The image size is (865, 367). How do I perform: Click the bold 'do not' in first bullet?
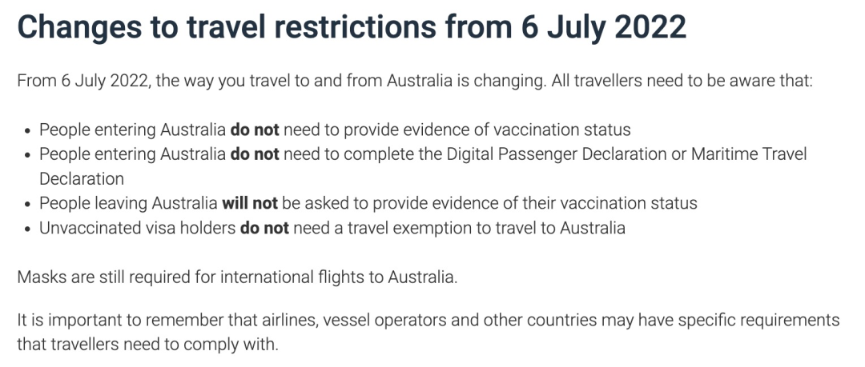(255, 130)
